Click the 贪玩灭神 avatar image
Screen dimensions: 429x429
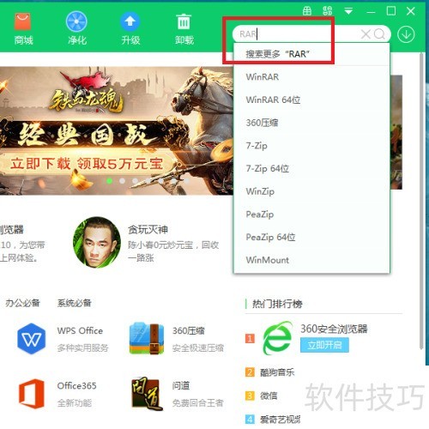97,242
